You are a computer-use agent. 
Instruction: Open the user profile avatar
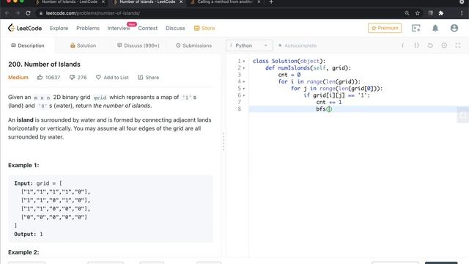pyautogui.click(x=454, y=28)
